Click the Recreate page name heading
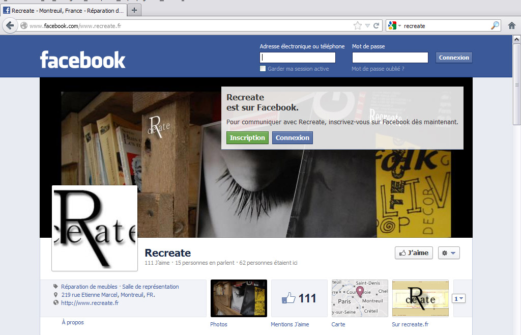Image resolution: width=521 pixels, height=335 pixels. [168, 253]
